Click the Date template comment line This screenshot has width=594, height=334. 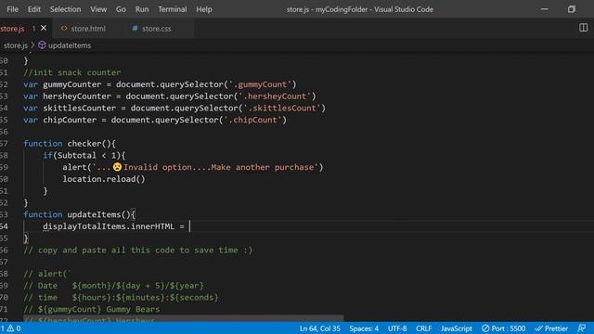coord(113,286)
